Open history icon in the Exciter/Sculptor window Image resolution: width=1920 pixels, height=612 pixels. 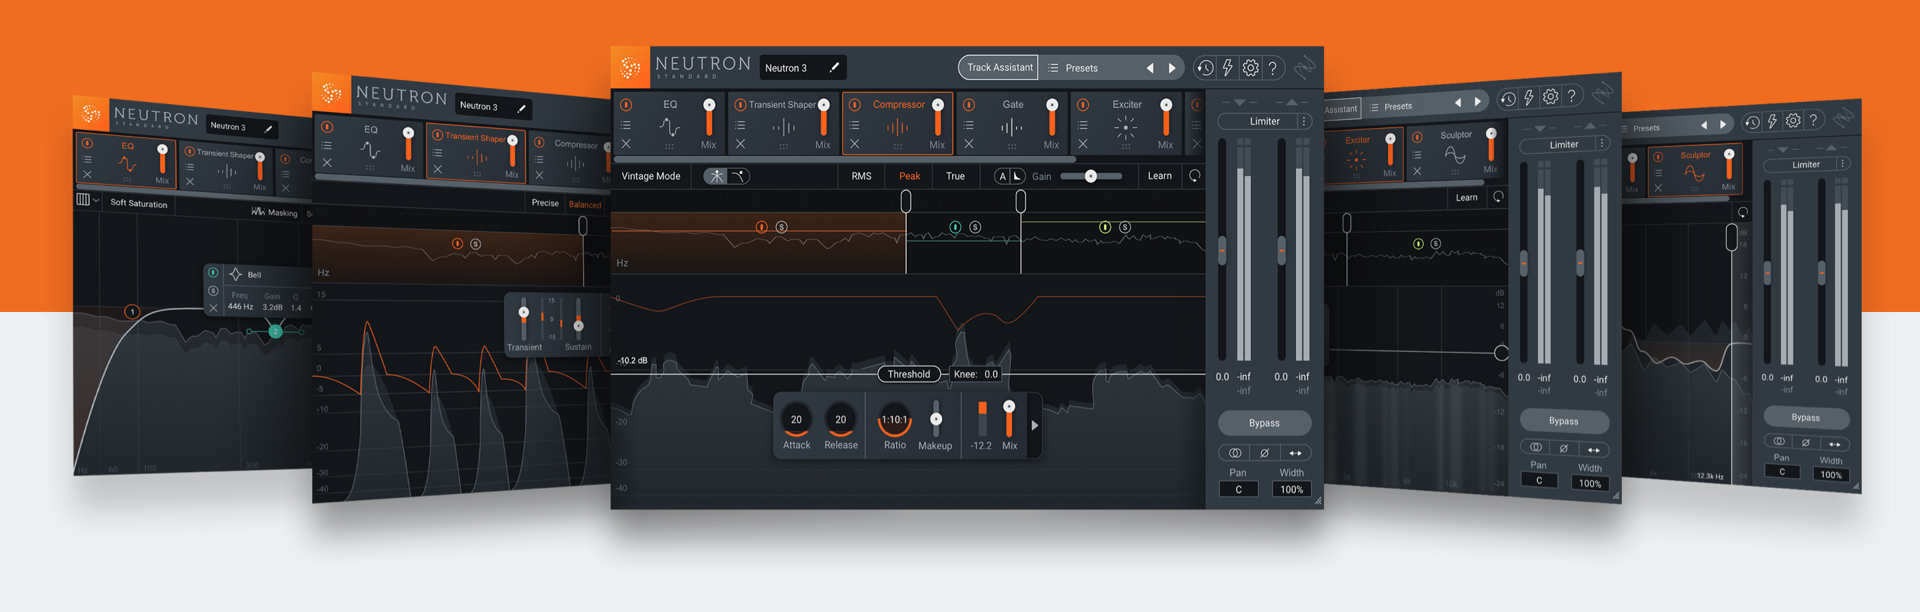1507,99
